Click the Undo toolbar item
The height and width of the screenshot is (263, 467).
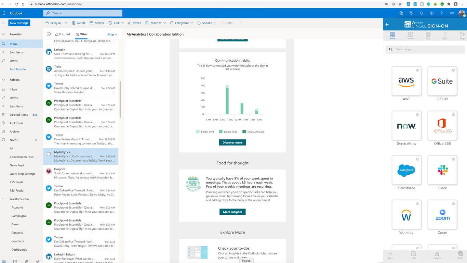[x=226, y=23]
